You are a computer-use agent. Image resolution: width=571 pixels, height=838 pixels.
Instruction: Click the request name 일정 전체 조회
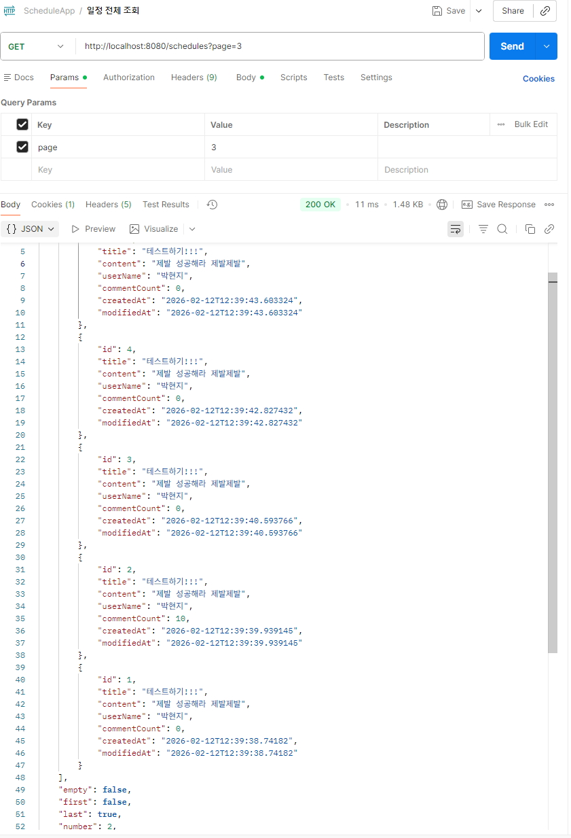point(113,11)
